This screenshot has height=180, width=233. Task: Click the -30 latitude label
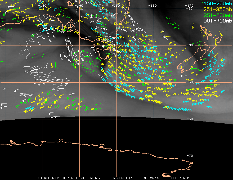click(189, 8)
